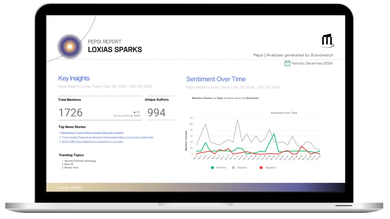Click the 1726 Total Mentions number

point(70,113)
